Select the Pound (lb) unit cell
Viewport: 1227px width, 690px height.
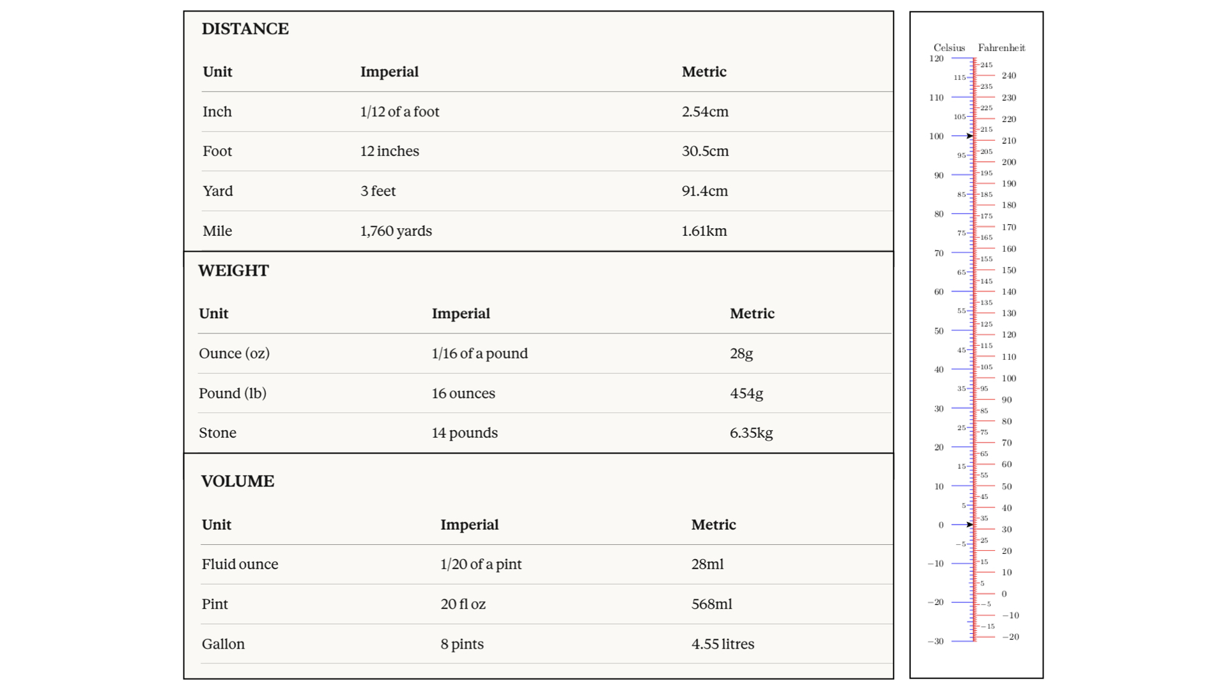(x=233, y=394)
